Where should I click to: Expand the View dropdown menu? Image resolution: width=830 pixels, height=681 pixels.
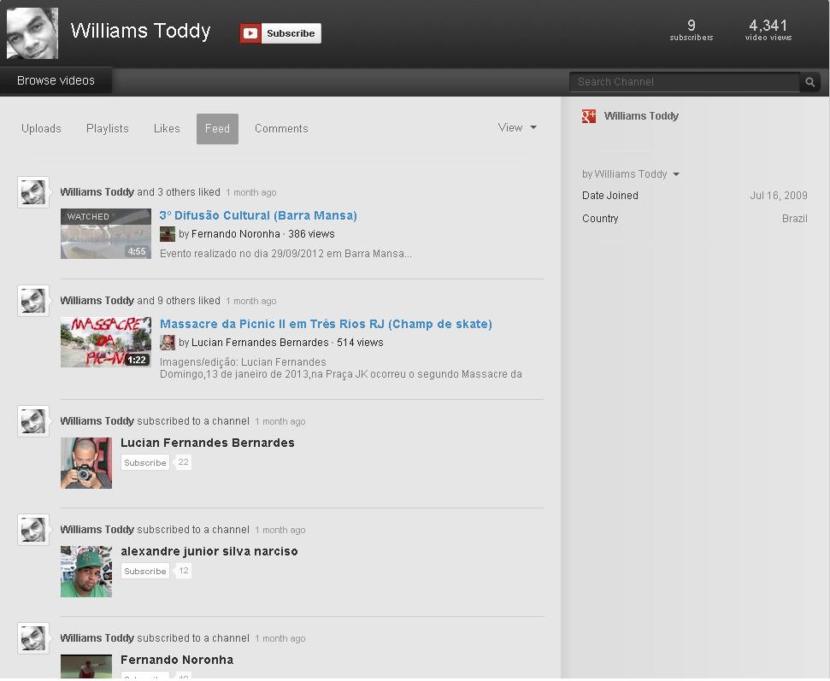coord(517,127)
